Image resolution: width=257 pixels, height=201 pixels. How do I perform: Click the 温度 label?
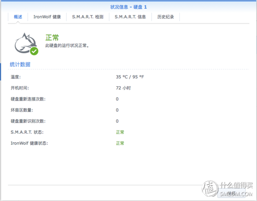16,77
